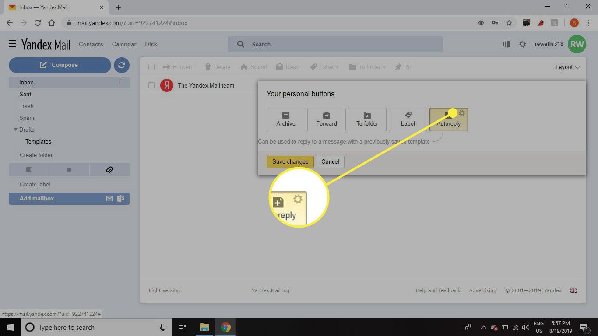598x336 pixels.
Task: Open the message from The Yandex.Mail team
Action: click(x=206, y=85)
